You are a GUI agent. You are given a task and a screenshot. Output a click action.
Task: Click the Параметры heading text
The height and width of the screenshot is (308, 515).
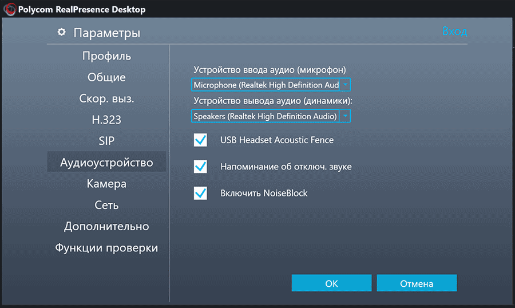coord(107,33)
